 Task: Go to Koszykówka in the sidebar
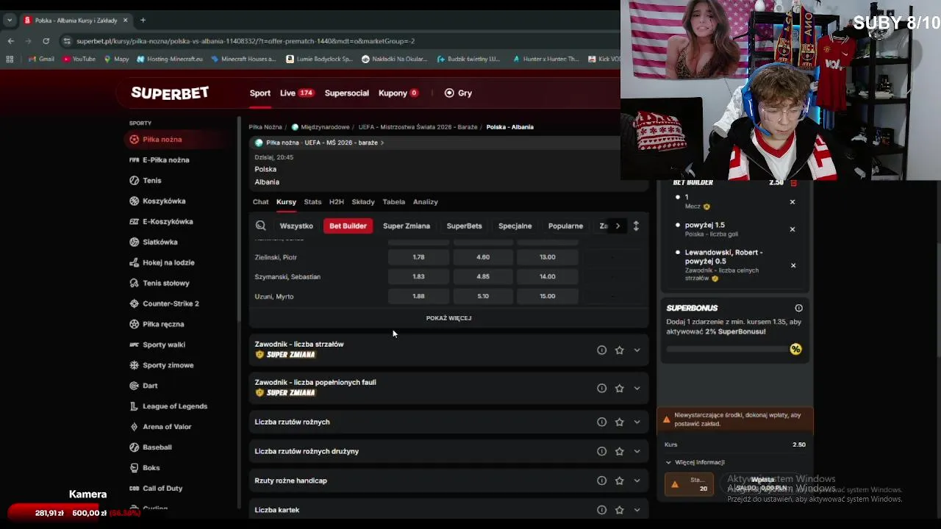[x=157, y=201]
